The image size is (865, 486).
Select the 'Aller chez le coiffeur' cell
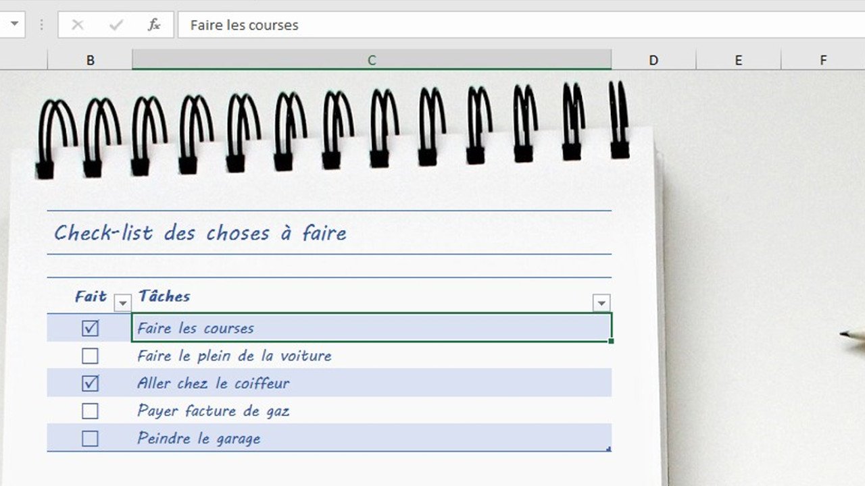372,383
